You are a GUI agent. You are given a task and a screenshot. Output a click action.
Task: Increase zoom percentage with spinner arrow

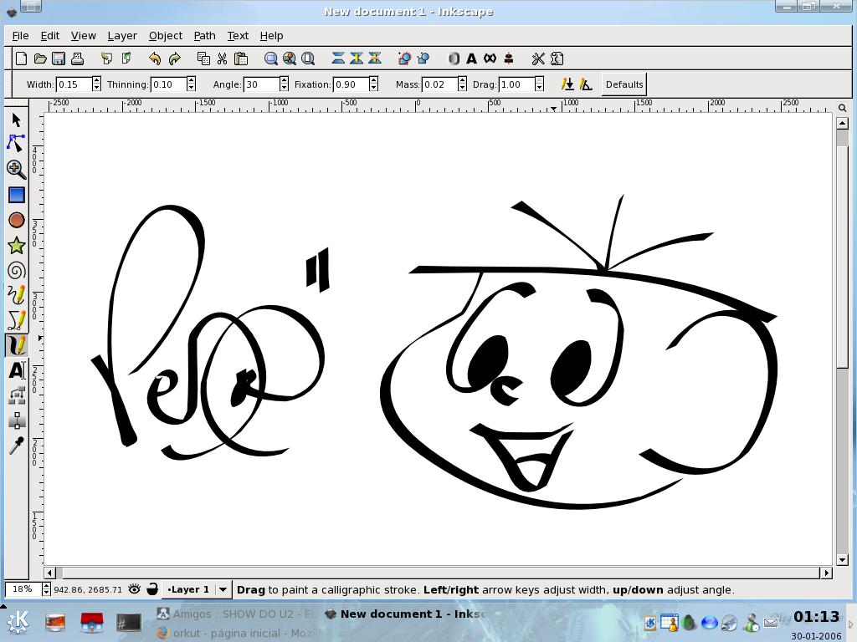[46, 586]
